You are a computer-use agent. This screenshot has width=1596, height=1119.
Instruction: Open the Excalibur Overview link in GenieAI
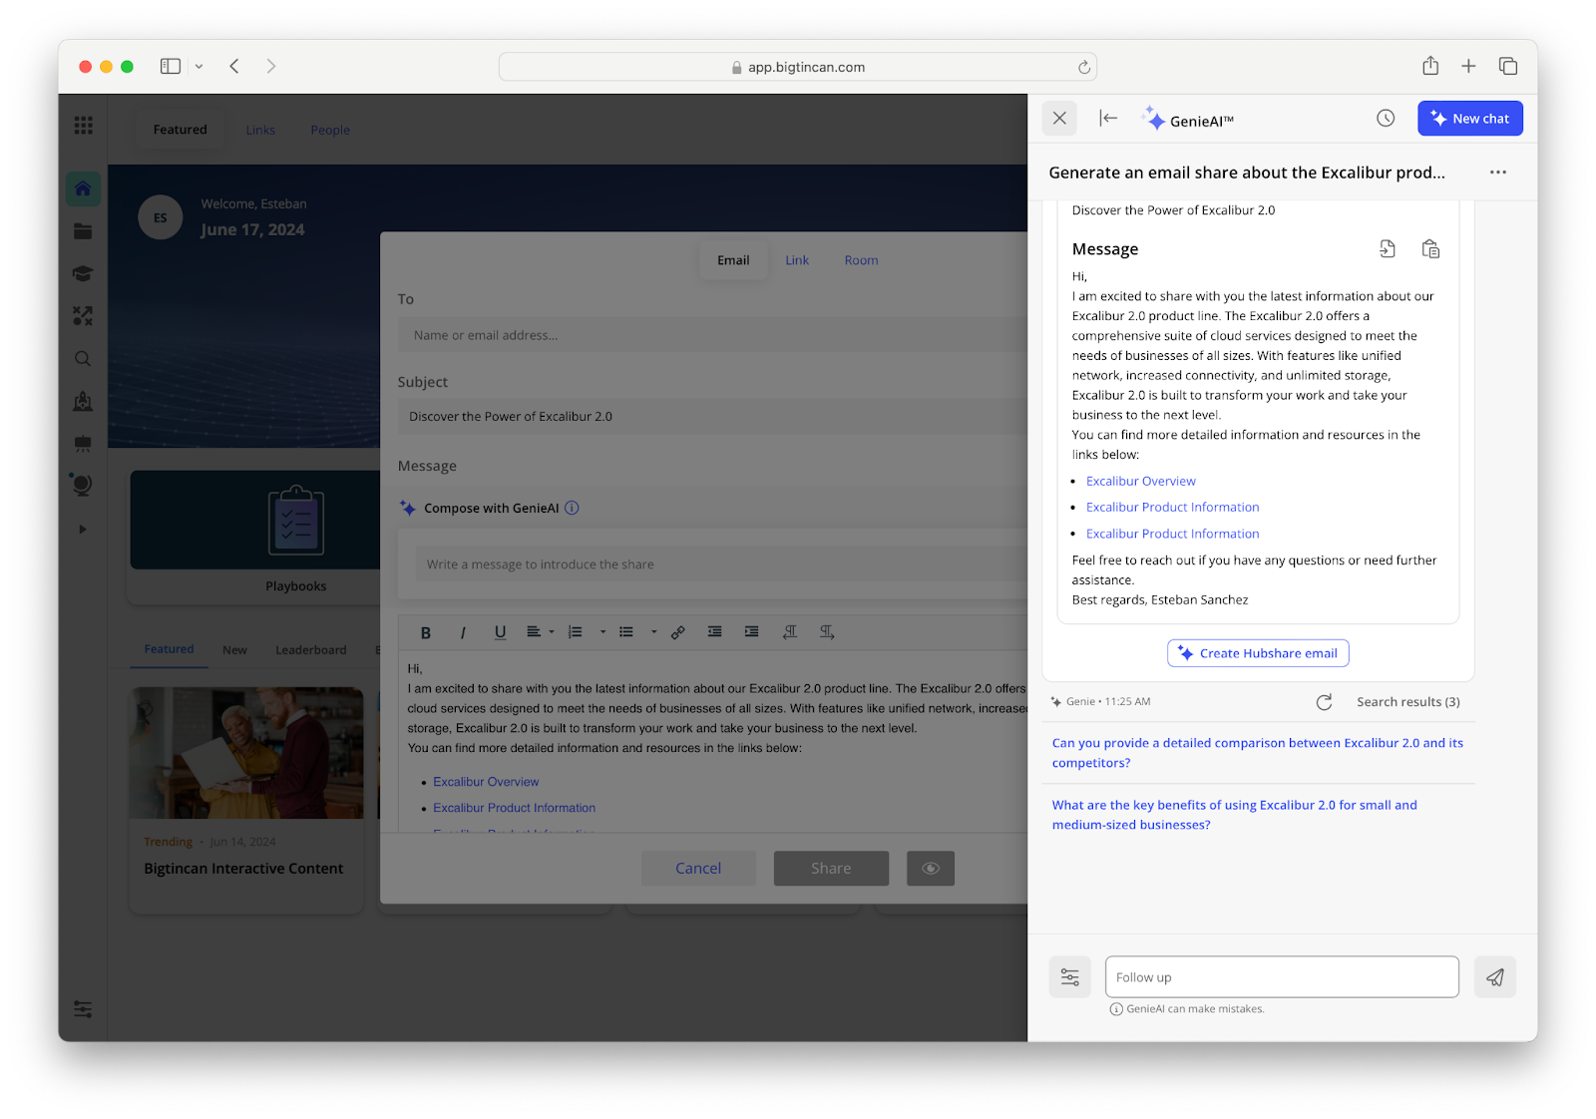(1140, 482)
